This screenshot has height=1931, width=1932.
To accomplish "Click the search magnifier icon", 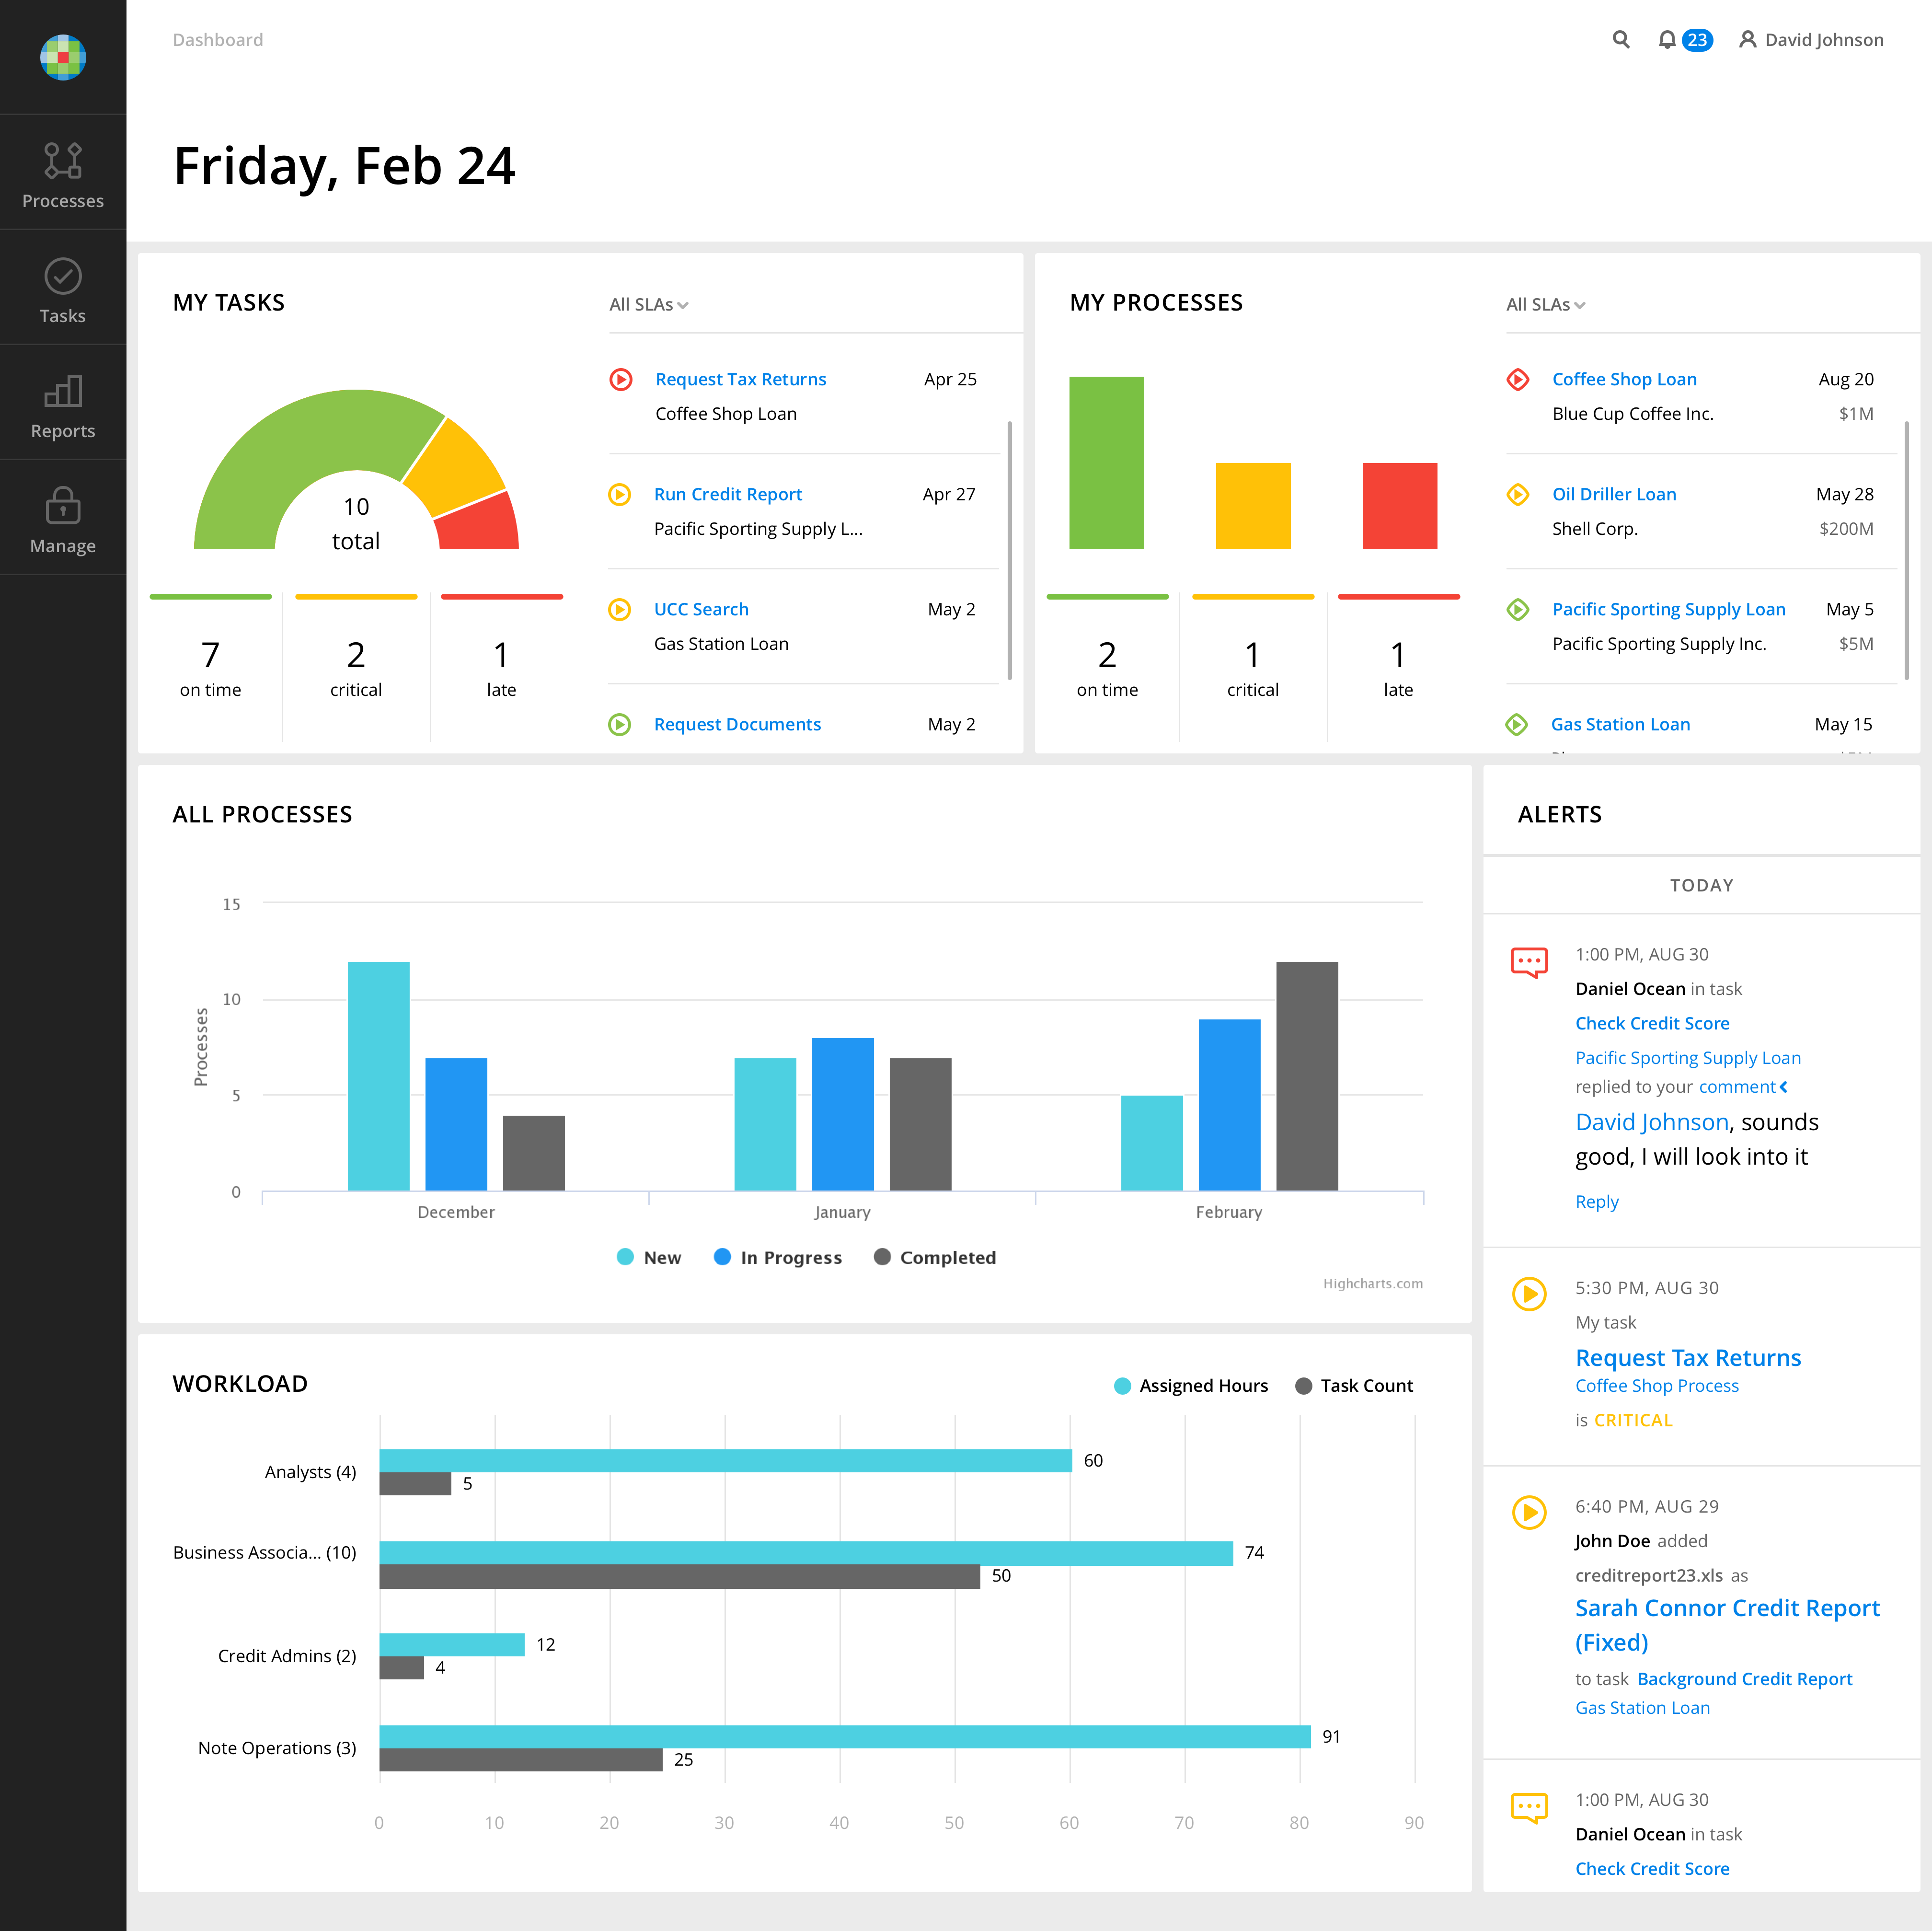I will [x=1621, y=40].
